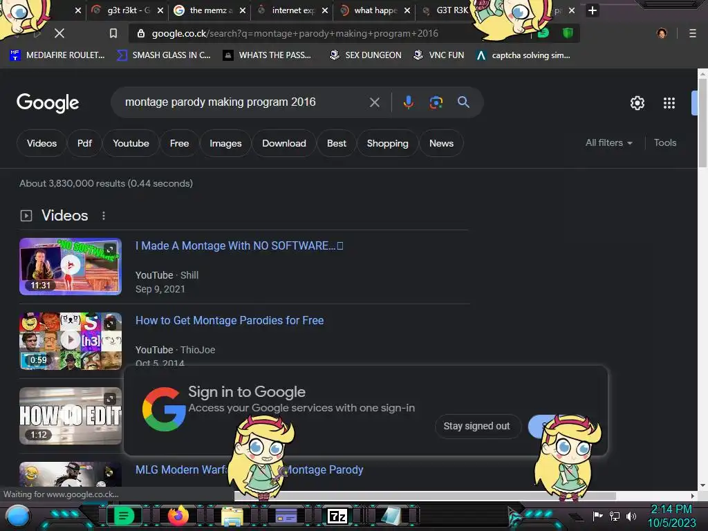
Task: Filter results by Download chip
Action: (x=284, y=143)
